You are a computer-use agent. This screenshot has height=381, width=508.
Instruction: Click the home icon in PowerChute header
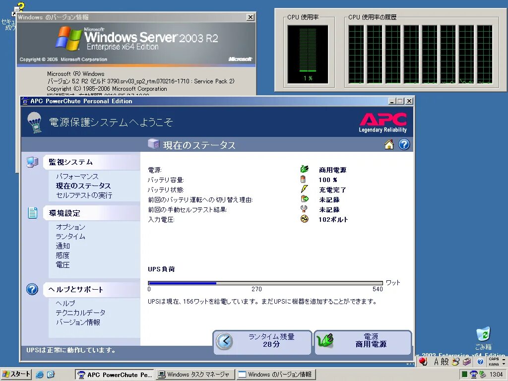[x=389, y=144]
